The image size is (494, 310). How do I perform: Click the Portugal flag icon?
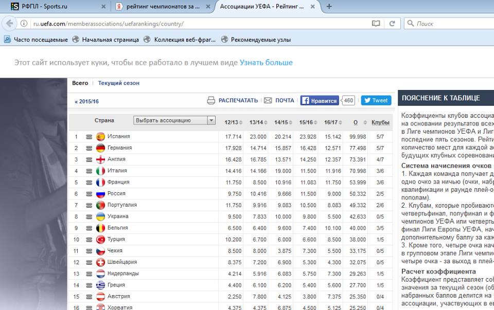click(x=100, y=205)
